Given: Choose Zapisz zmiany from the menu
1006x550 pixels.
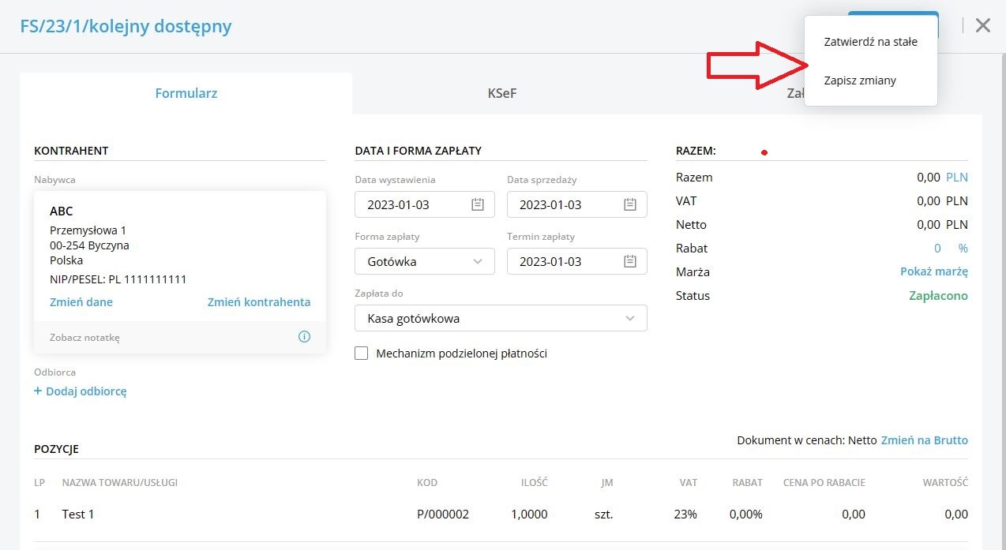Looking at the screenshot, I should coord(859,80).
